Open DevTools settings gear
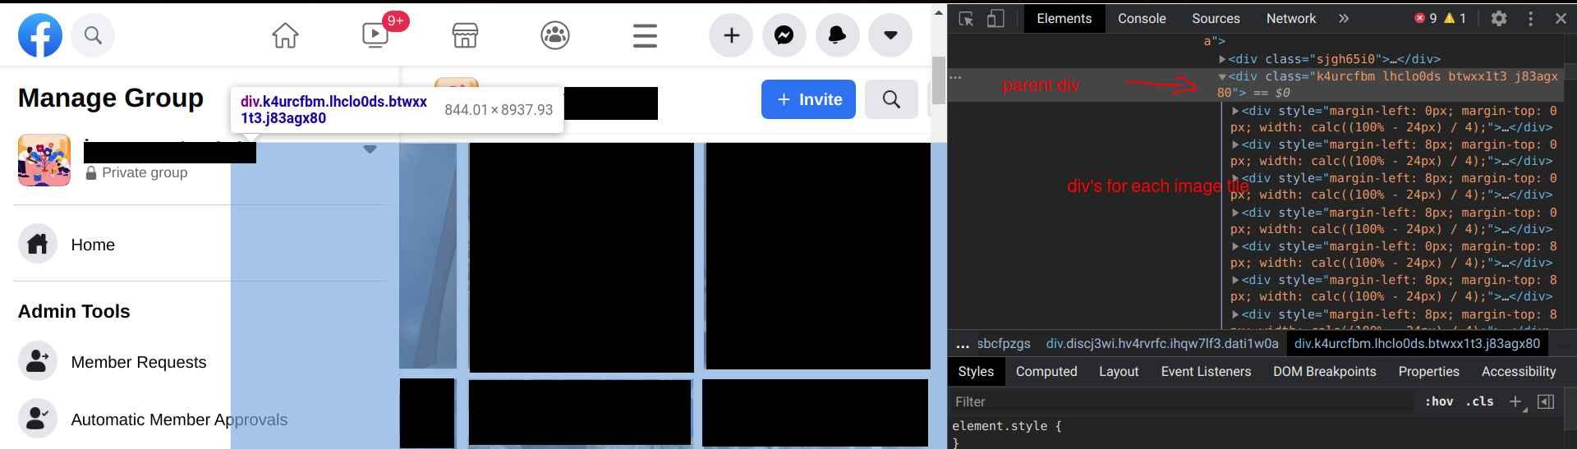The height and width of the screenshot is (449, 1577). (x=1499, y=18)
